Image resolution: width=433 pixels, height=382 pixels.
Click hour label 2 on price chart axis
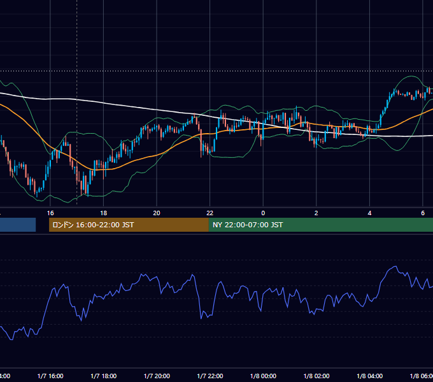click(316, 213)
